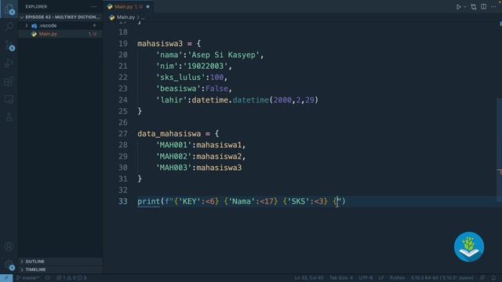This screenshot has height=282, width=502.
Task: Open the Accounts menu icon
Action: [9, 246]
